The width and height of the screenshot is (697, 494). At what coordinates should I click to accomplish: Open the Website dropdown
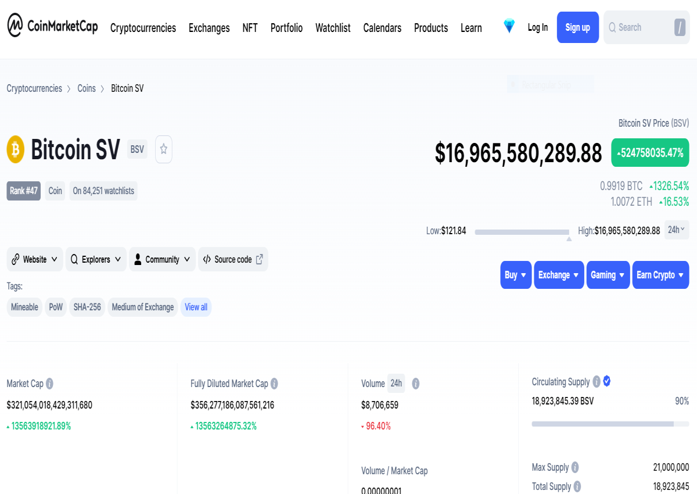(x=35, y=259)
